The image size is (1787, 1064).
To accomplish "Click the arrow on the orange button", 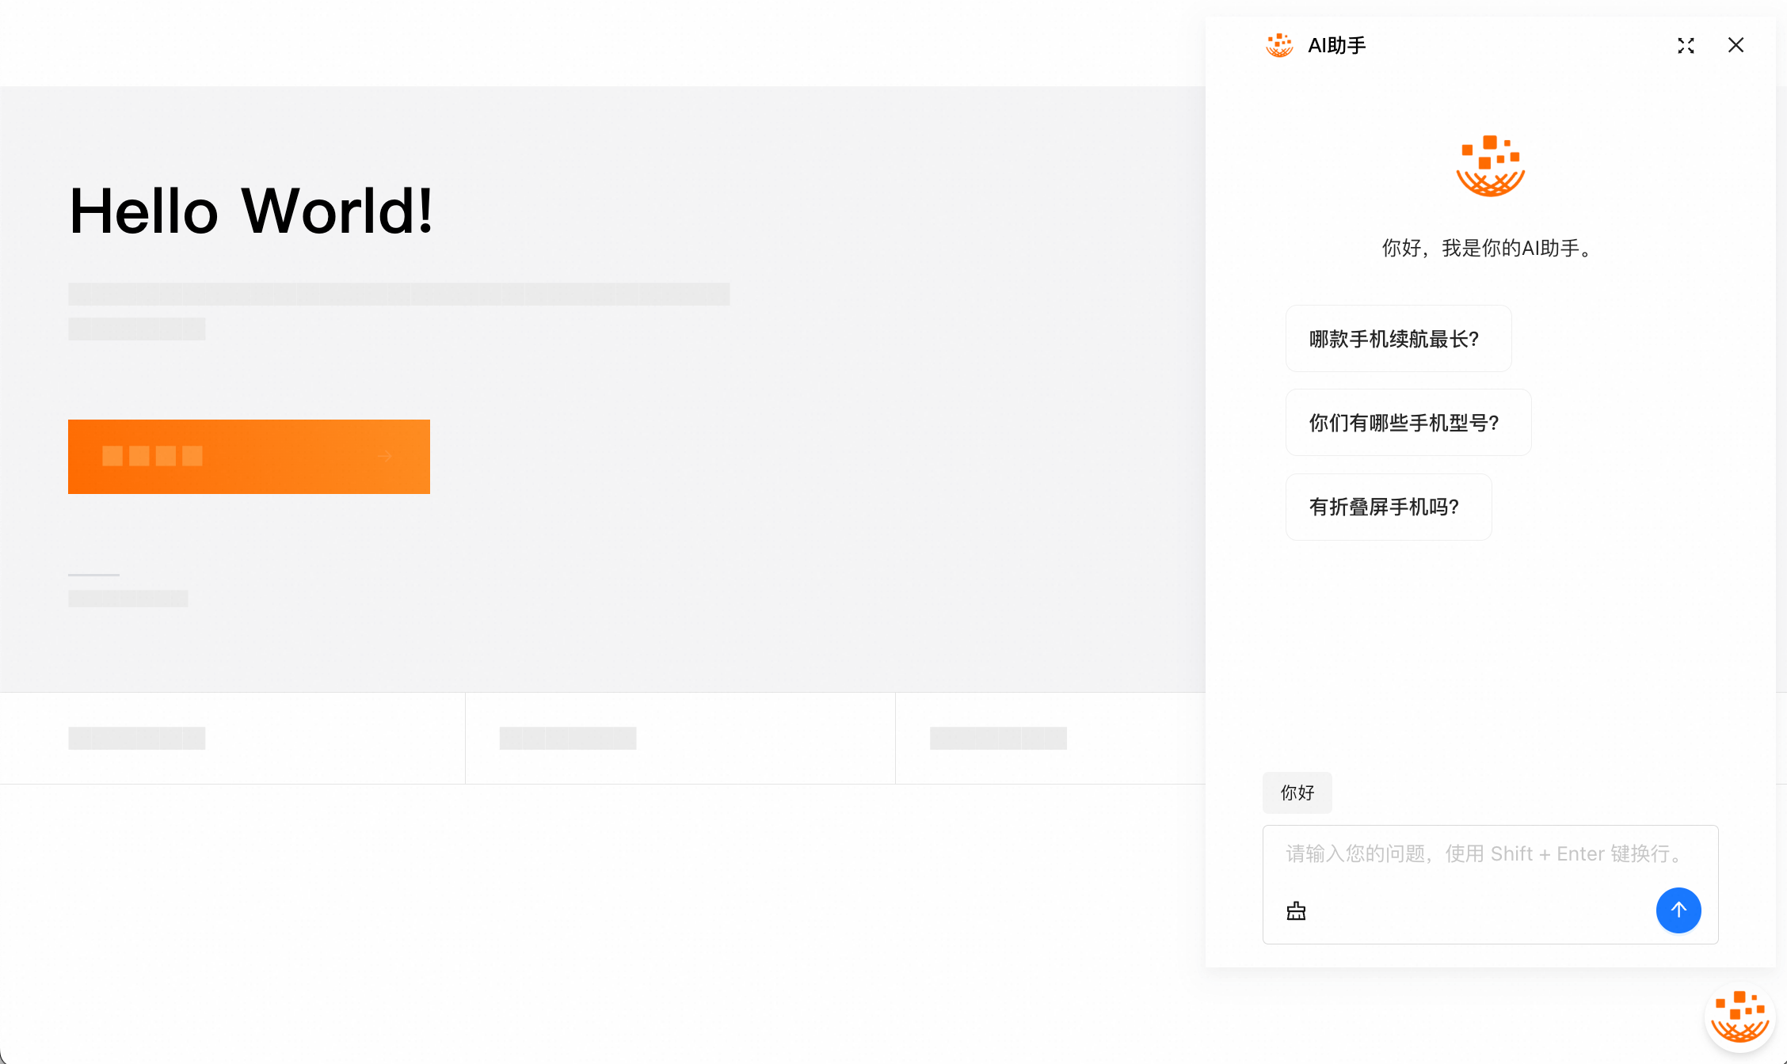I will [x=385, y=456].
